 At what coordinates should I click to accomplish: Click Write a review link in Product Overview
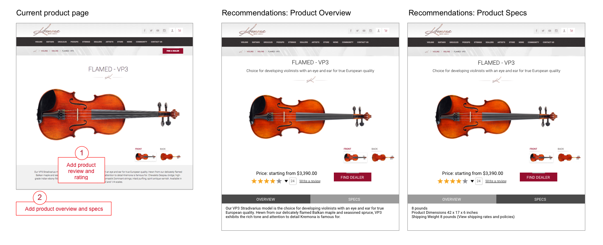click(310, 181)
